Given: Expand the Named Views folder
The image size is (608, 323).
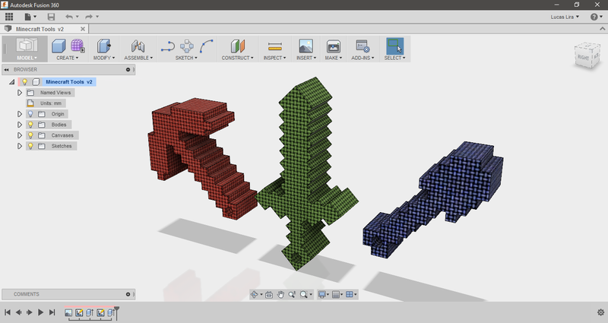Looking at the screenshot, I should pyautogui.click(x=20, y=93).
